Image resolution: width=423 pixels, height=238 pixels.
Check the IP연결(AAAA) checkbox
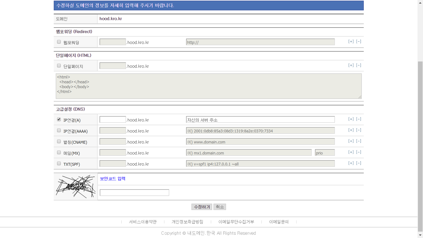pyautogui.click(x=59, y=131)
